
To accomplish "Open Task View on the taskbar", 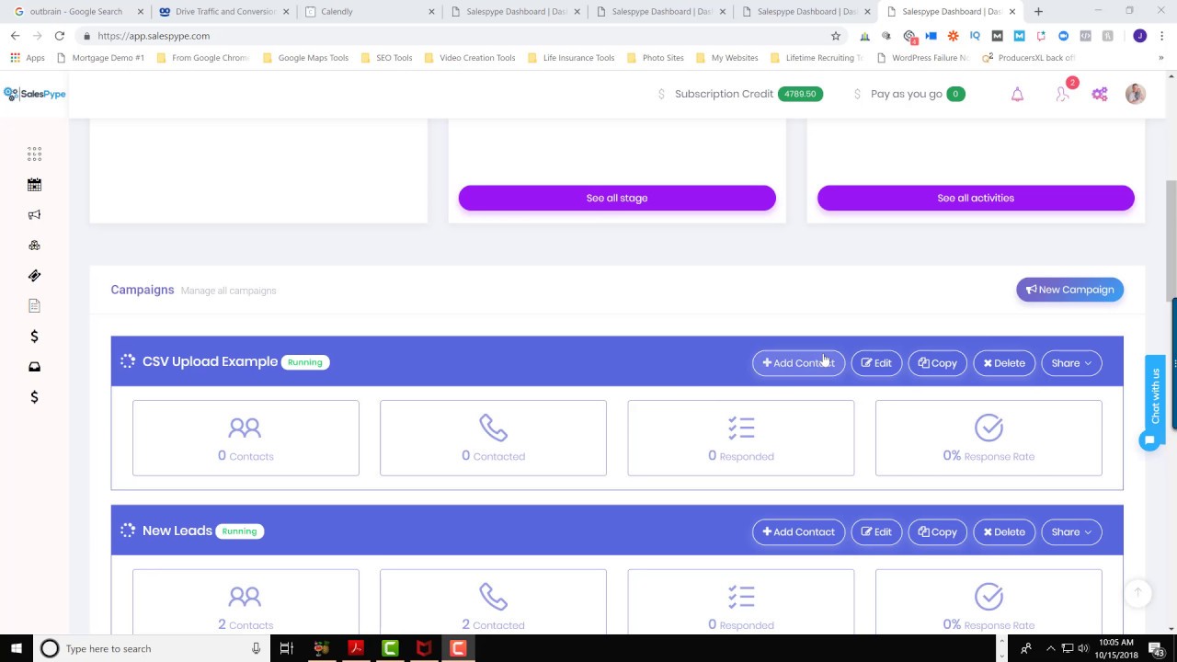I will coord(287,648).
